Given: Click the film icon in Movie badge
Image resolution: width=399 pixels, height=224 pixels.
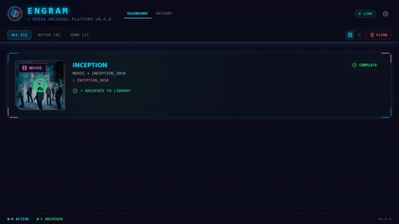Looking at the screenshot, I should (25, 68).
